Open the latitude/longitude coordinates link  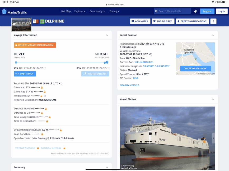pos(156,66)
